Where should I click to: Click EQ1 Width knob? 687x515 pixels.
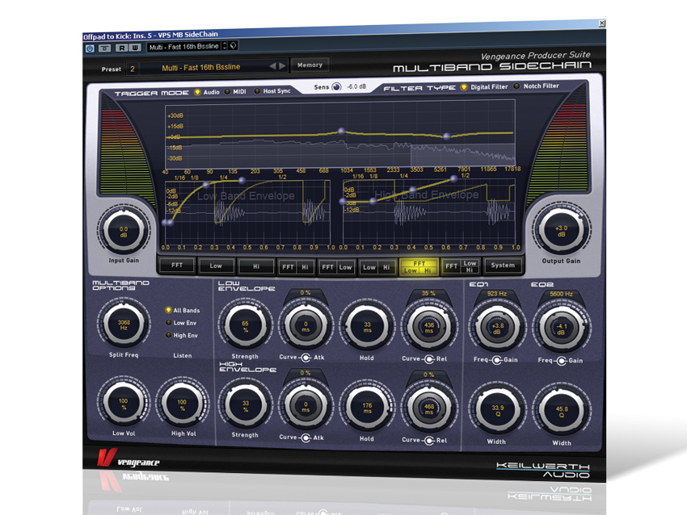click(x=497, y=410)
